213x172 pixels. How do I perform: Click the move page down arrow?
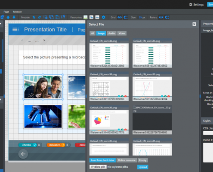coord(14,17)
